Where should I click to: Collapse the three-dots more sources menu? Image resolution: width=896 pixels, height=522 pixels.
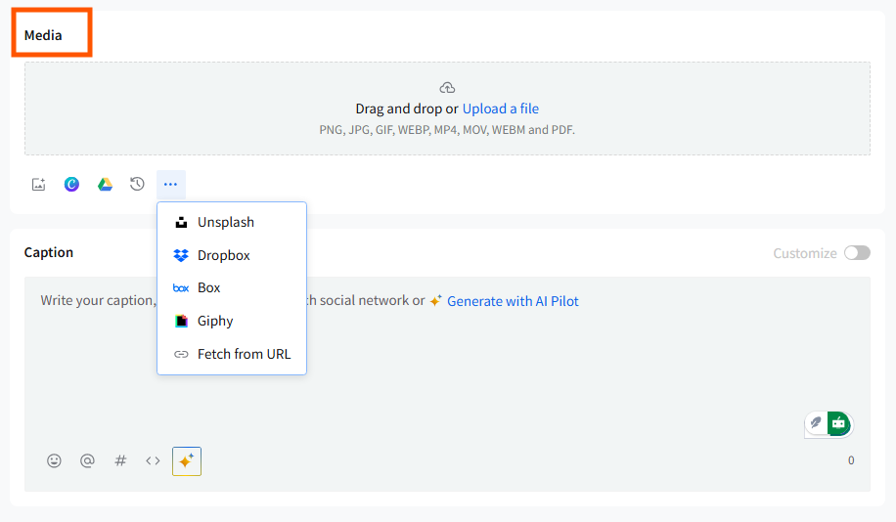pyautogui.click(x=170, y=184)
